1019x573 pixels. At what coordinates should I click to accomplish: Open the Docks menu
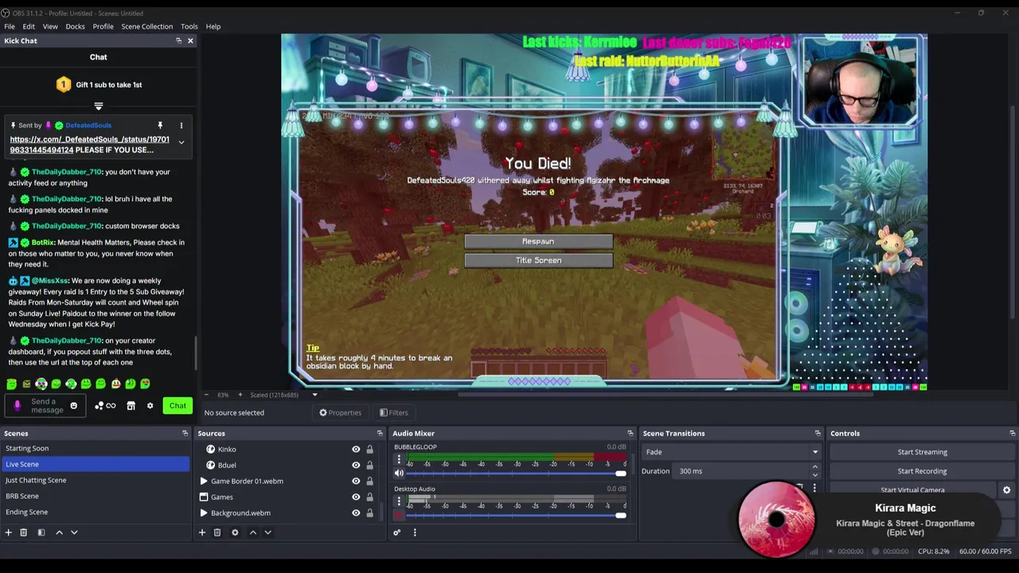click(x=75, y=26)
